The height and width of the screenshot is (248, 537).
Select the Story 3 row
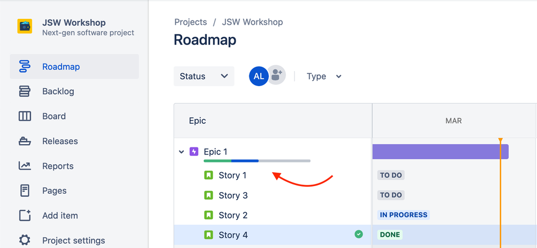pos(273,195)
